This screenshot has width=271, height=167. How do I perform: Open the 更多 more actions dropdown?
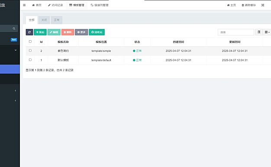coord(81,32)
